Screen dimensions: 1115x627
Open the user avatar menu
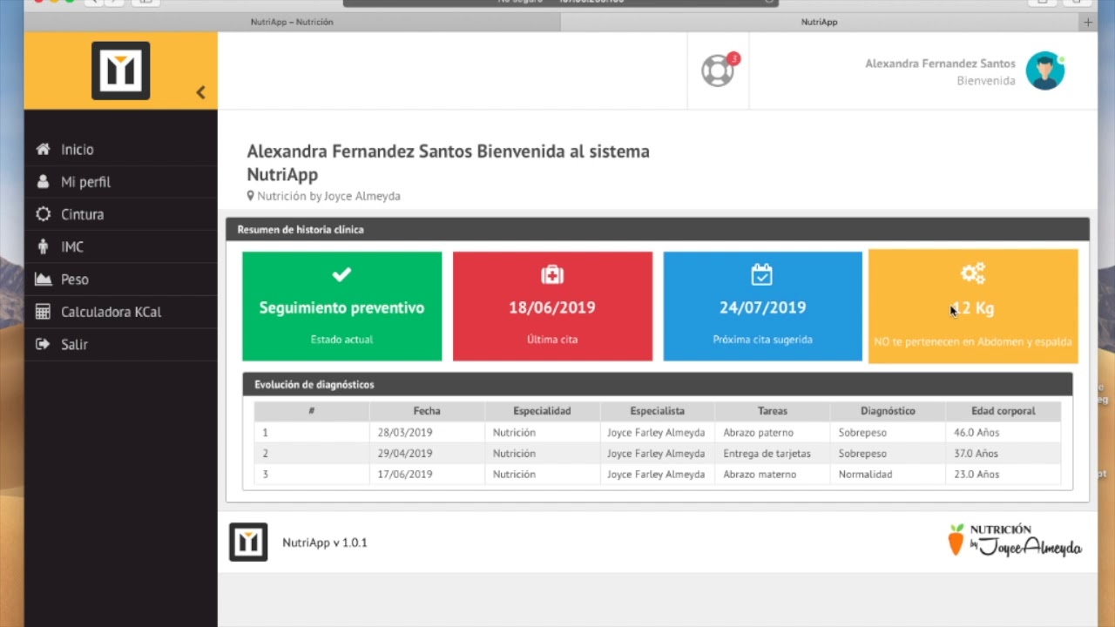click(1045, 71)
